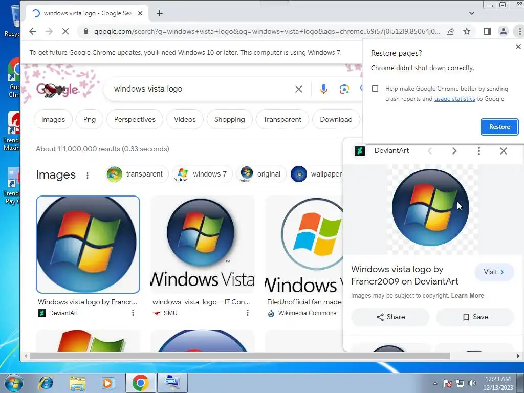Select the Videos filter chip

pyautogui.click(x=185, y=119)
